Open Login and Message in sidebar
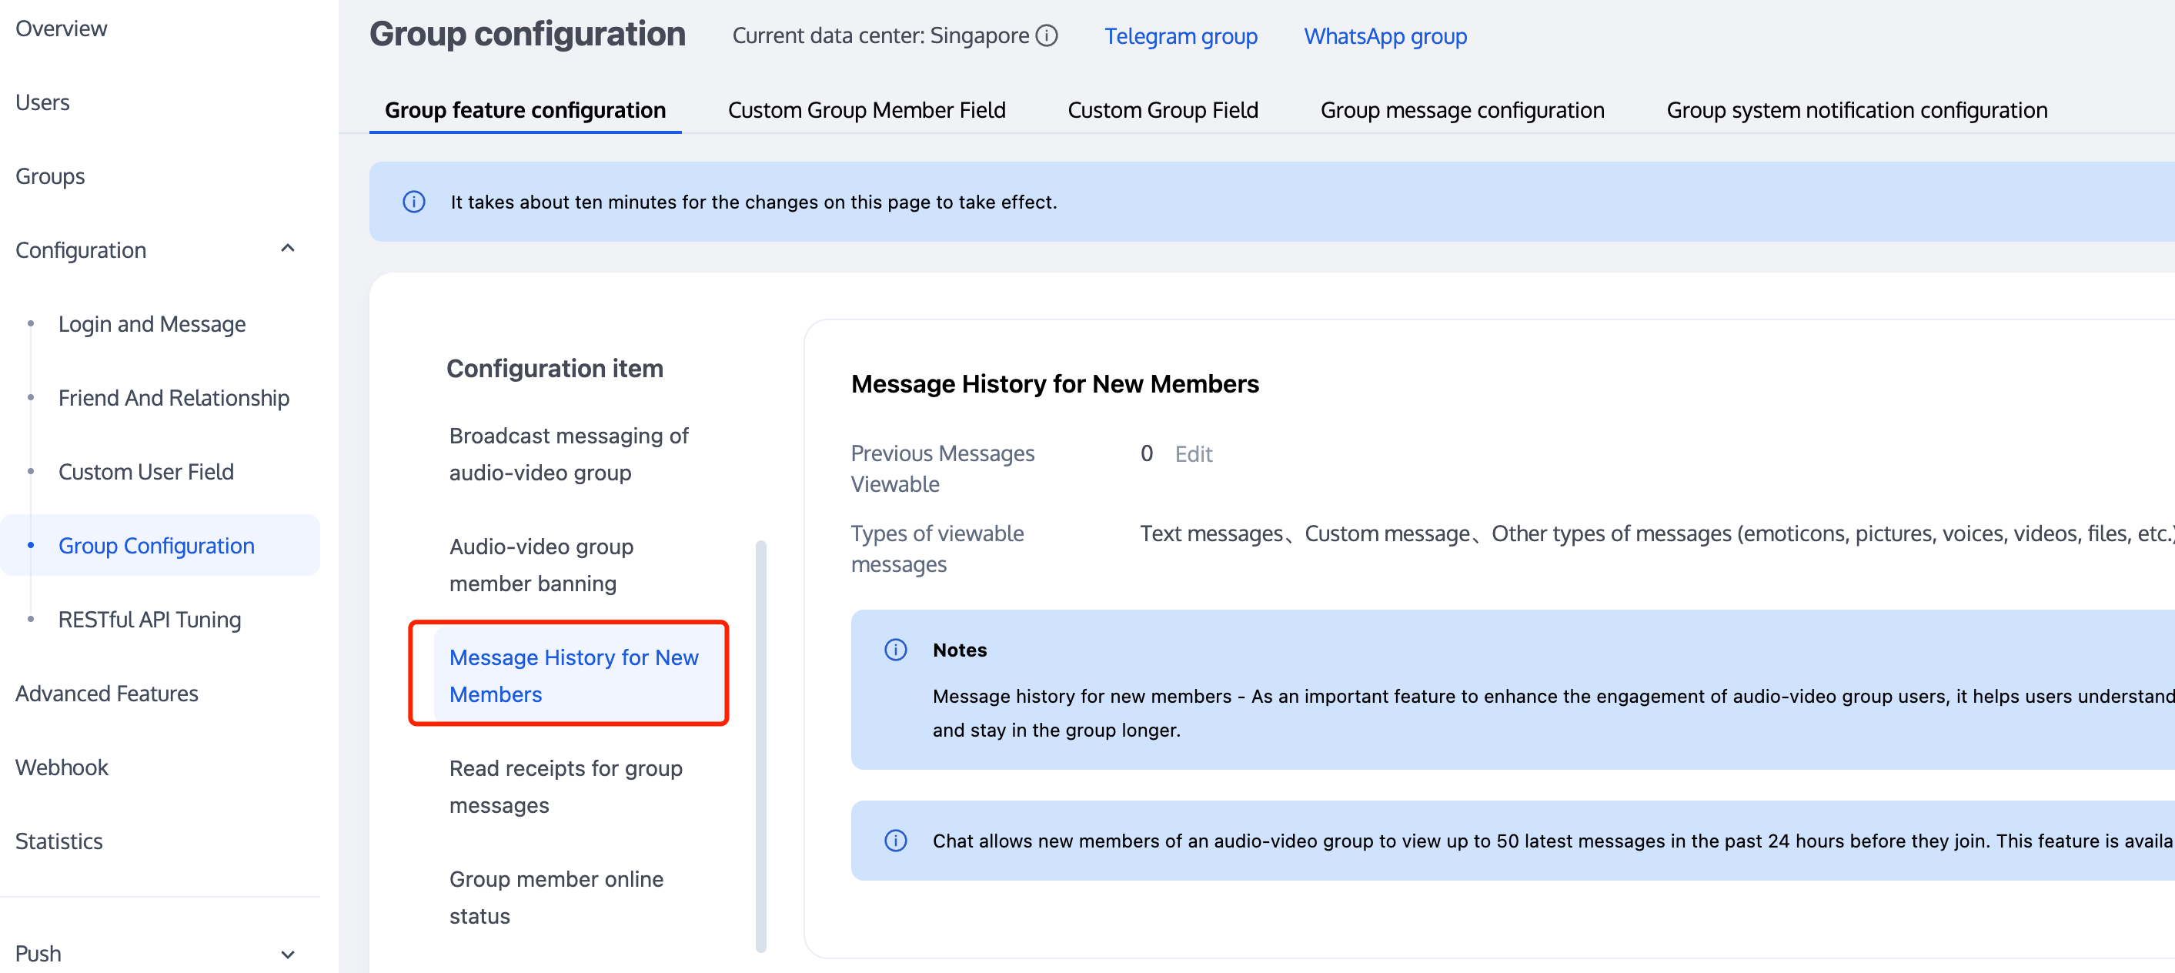 [152, 323]
